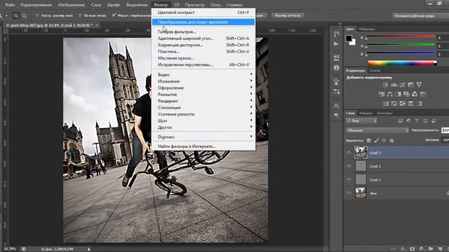
Task: Filter layers by shape layers
Action: click(x=426, y=121)
